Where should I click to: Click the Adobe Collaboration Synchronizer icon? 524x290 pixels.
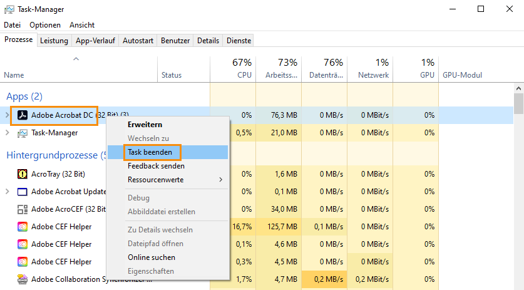[22, 279]
